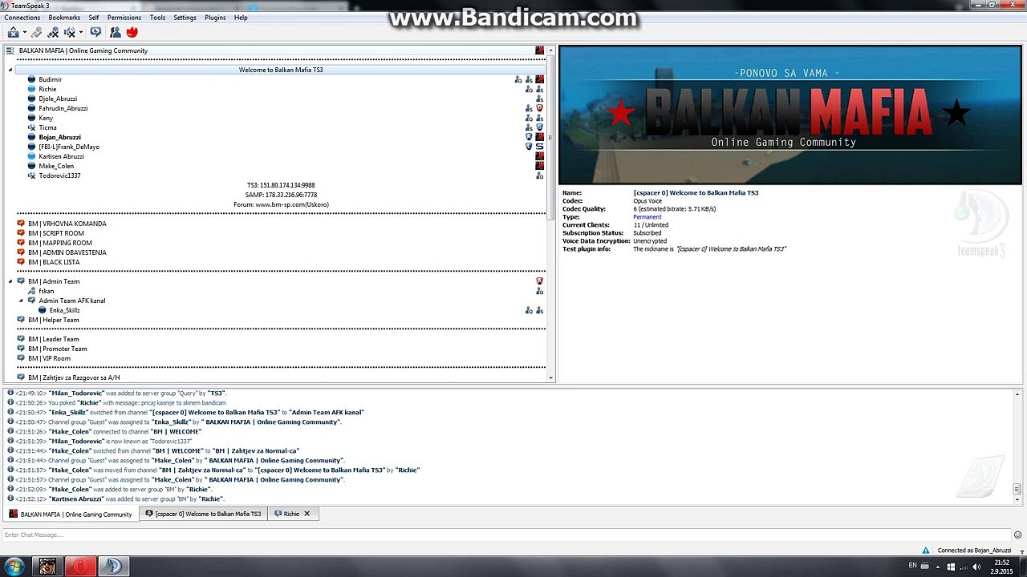
Task: Select user Richie in channel list
Action: (x=47, y=89)
